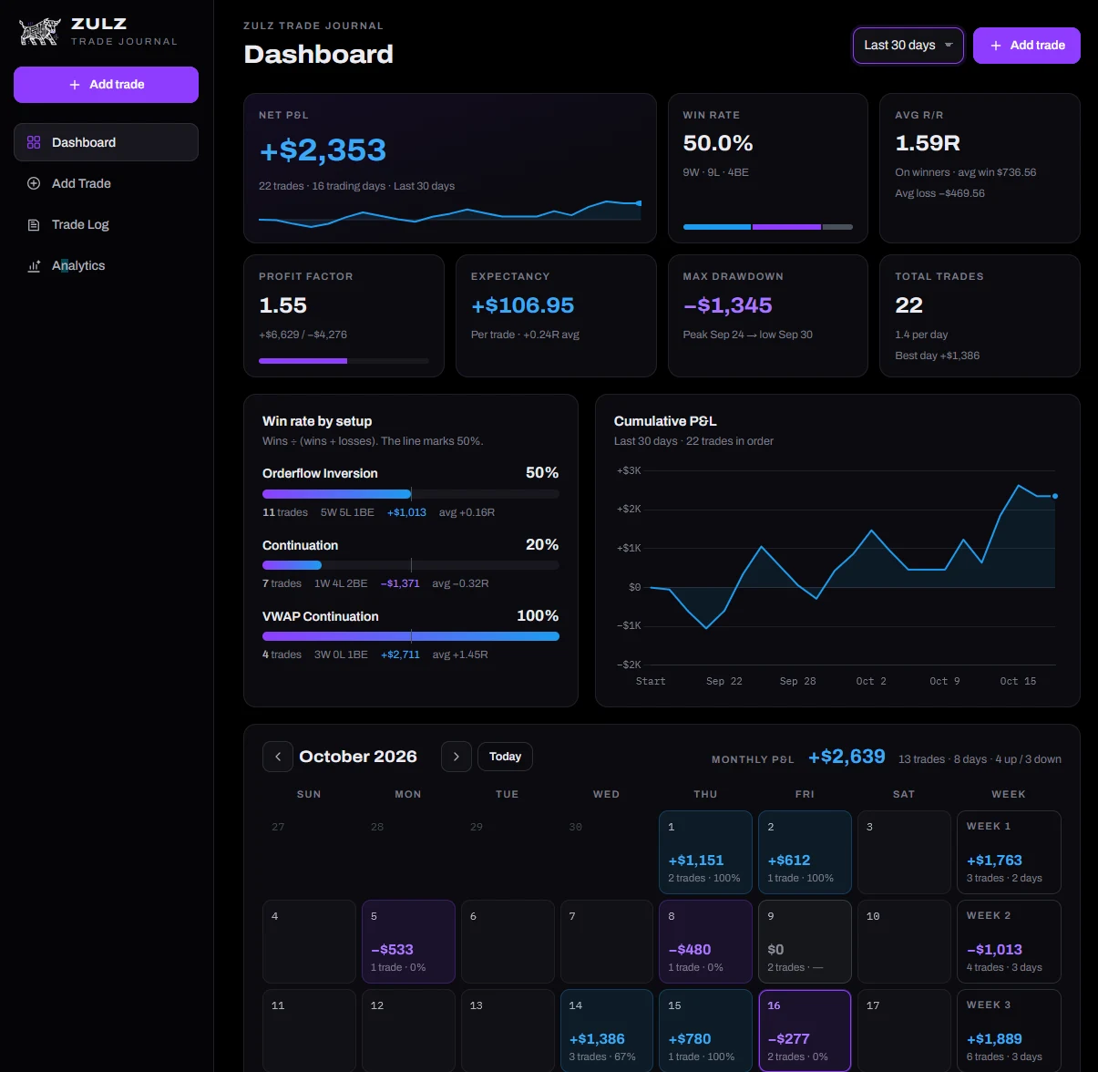This screenshot has width=1098, height=1072.
Task: Click 'Best day +$1,386' text
Action: [938, 356]
